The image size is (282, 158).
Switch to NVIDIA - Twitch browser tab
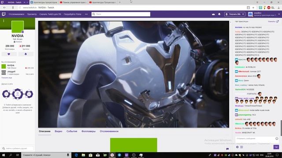15,2
